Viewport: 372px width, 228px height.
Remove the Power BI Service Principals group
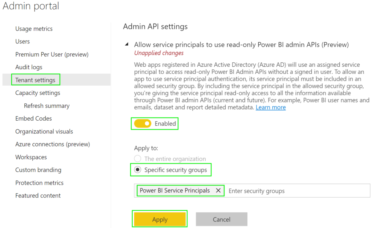218,190
